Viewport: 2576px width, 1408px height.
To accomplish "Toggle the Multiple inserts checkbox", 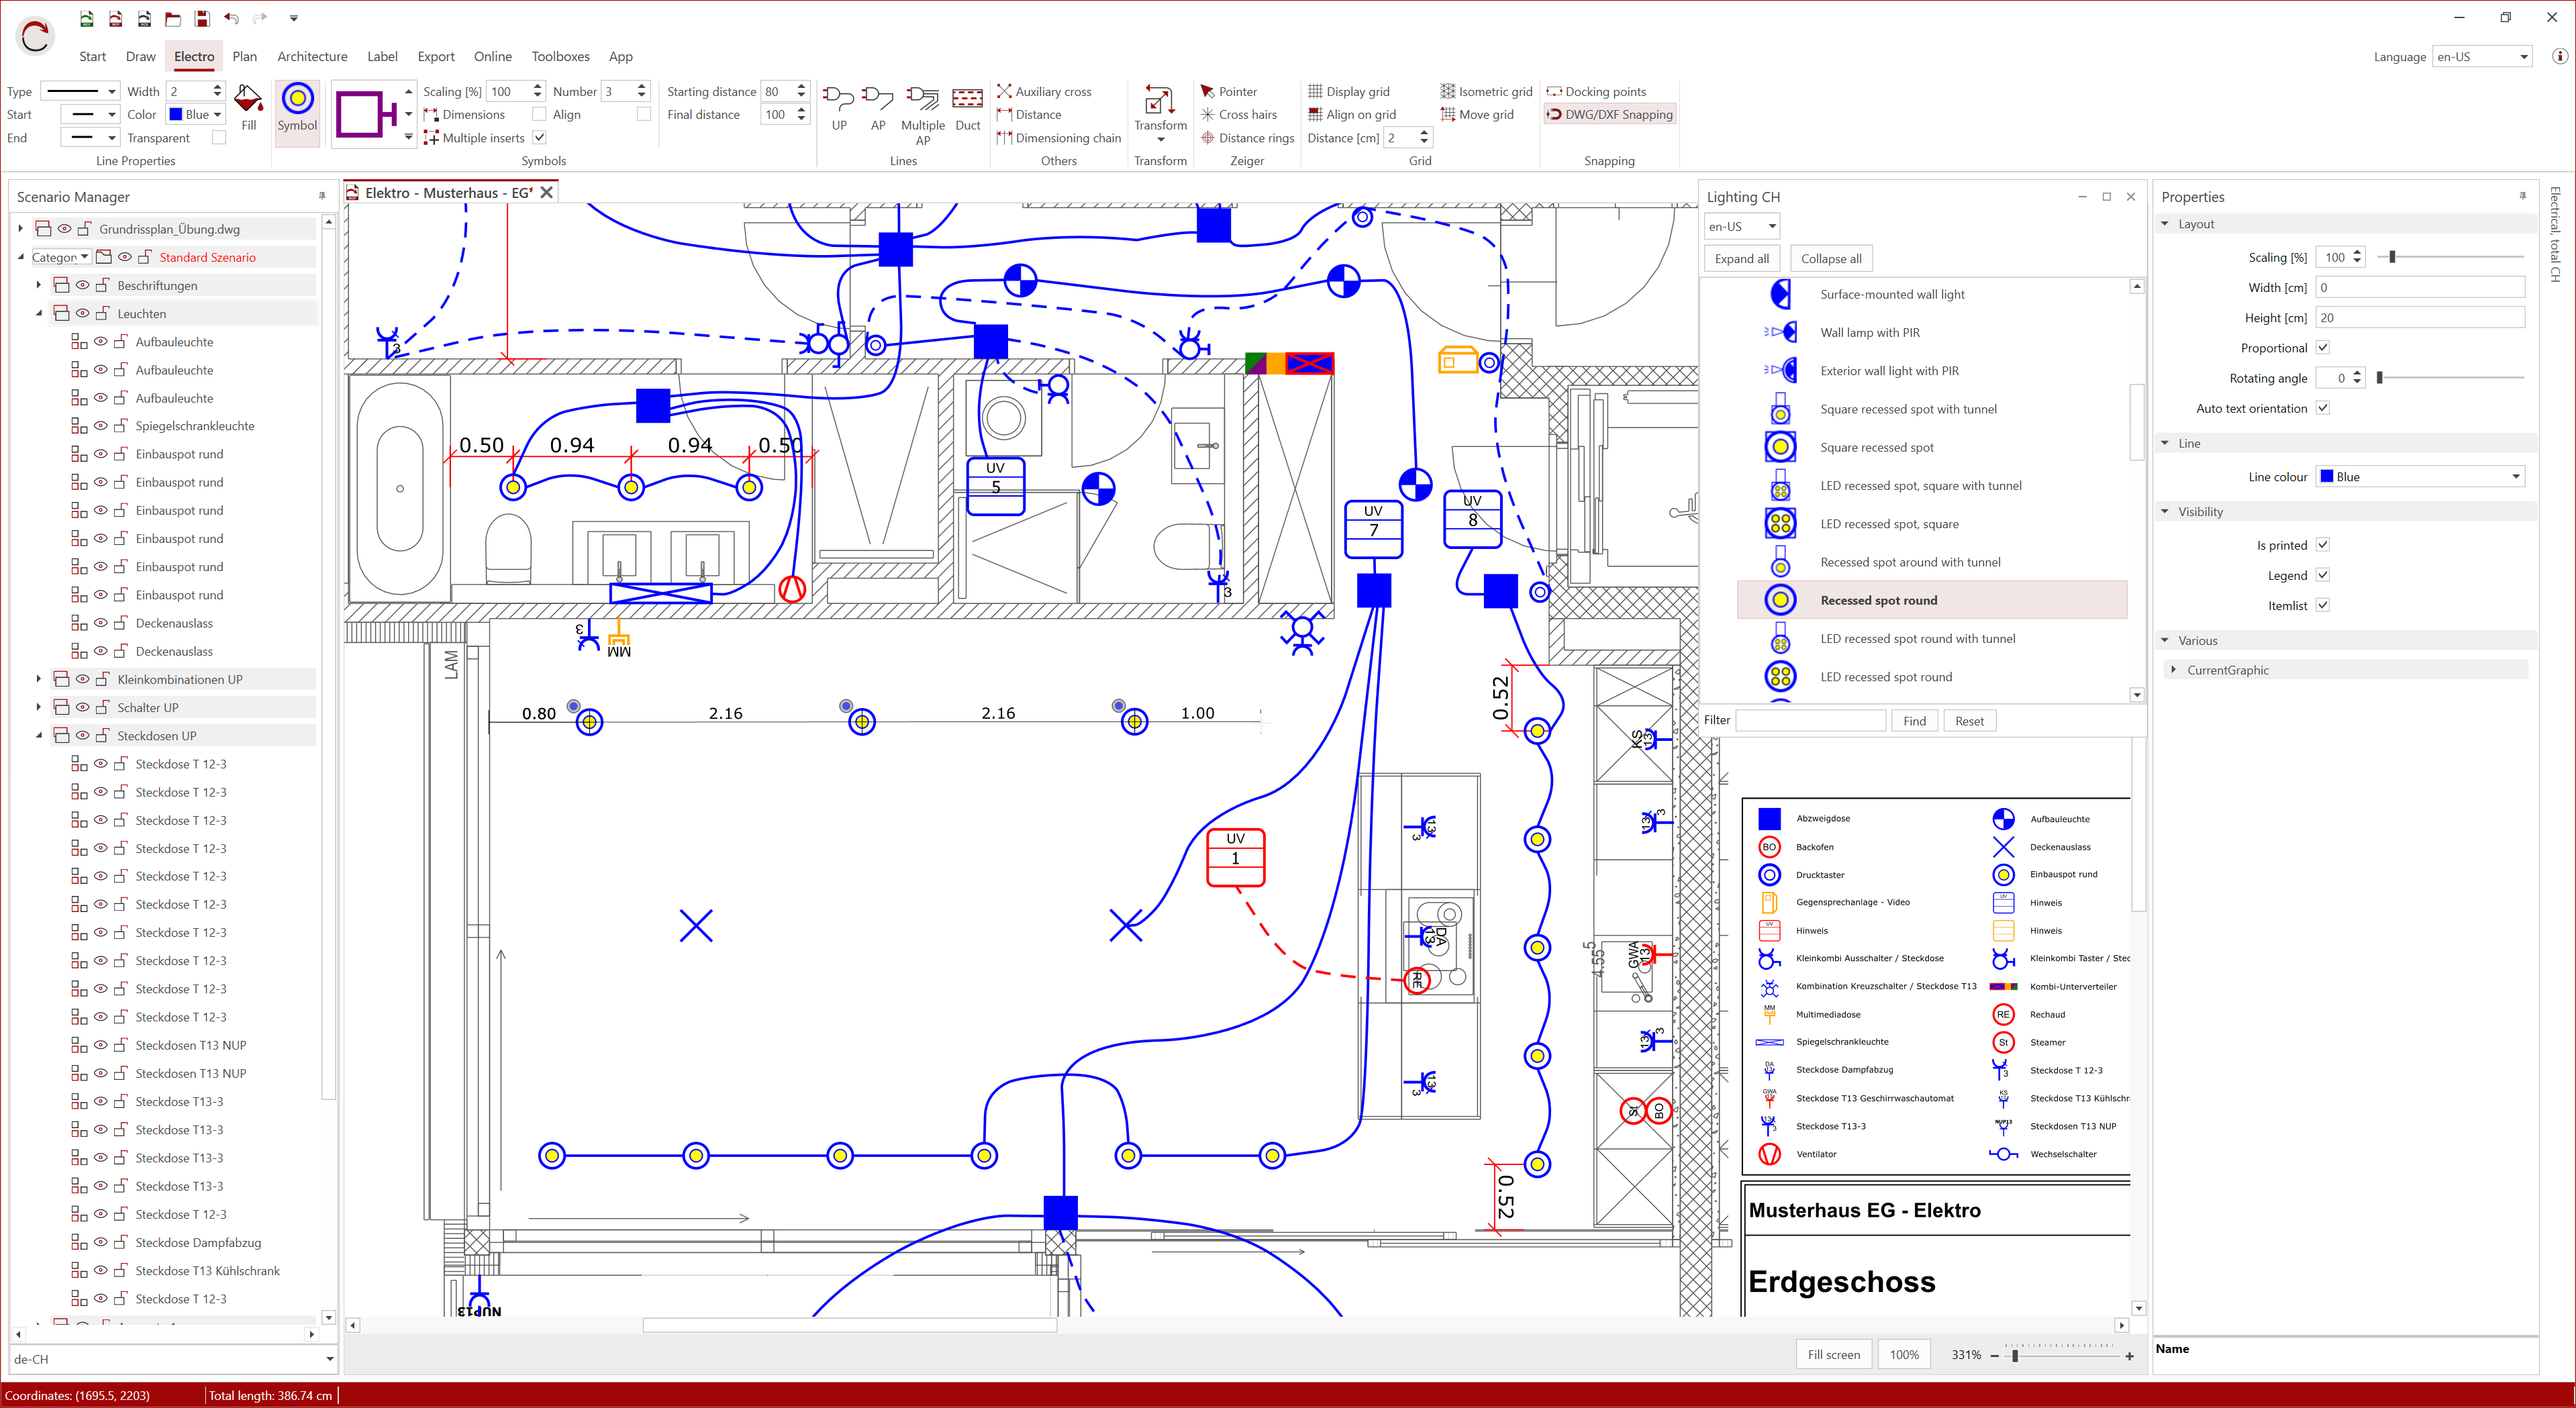I will tap(539, 138).
